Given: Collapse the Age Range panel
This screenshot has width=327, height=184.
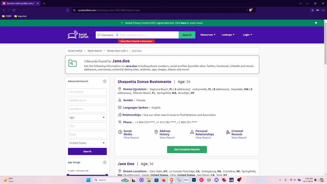Looking at the screenshot, I should coord(105,162).
